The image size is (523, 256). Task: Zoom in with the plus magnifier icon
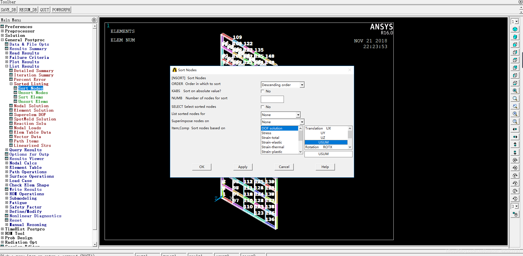pos(515,114)
